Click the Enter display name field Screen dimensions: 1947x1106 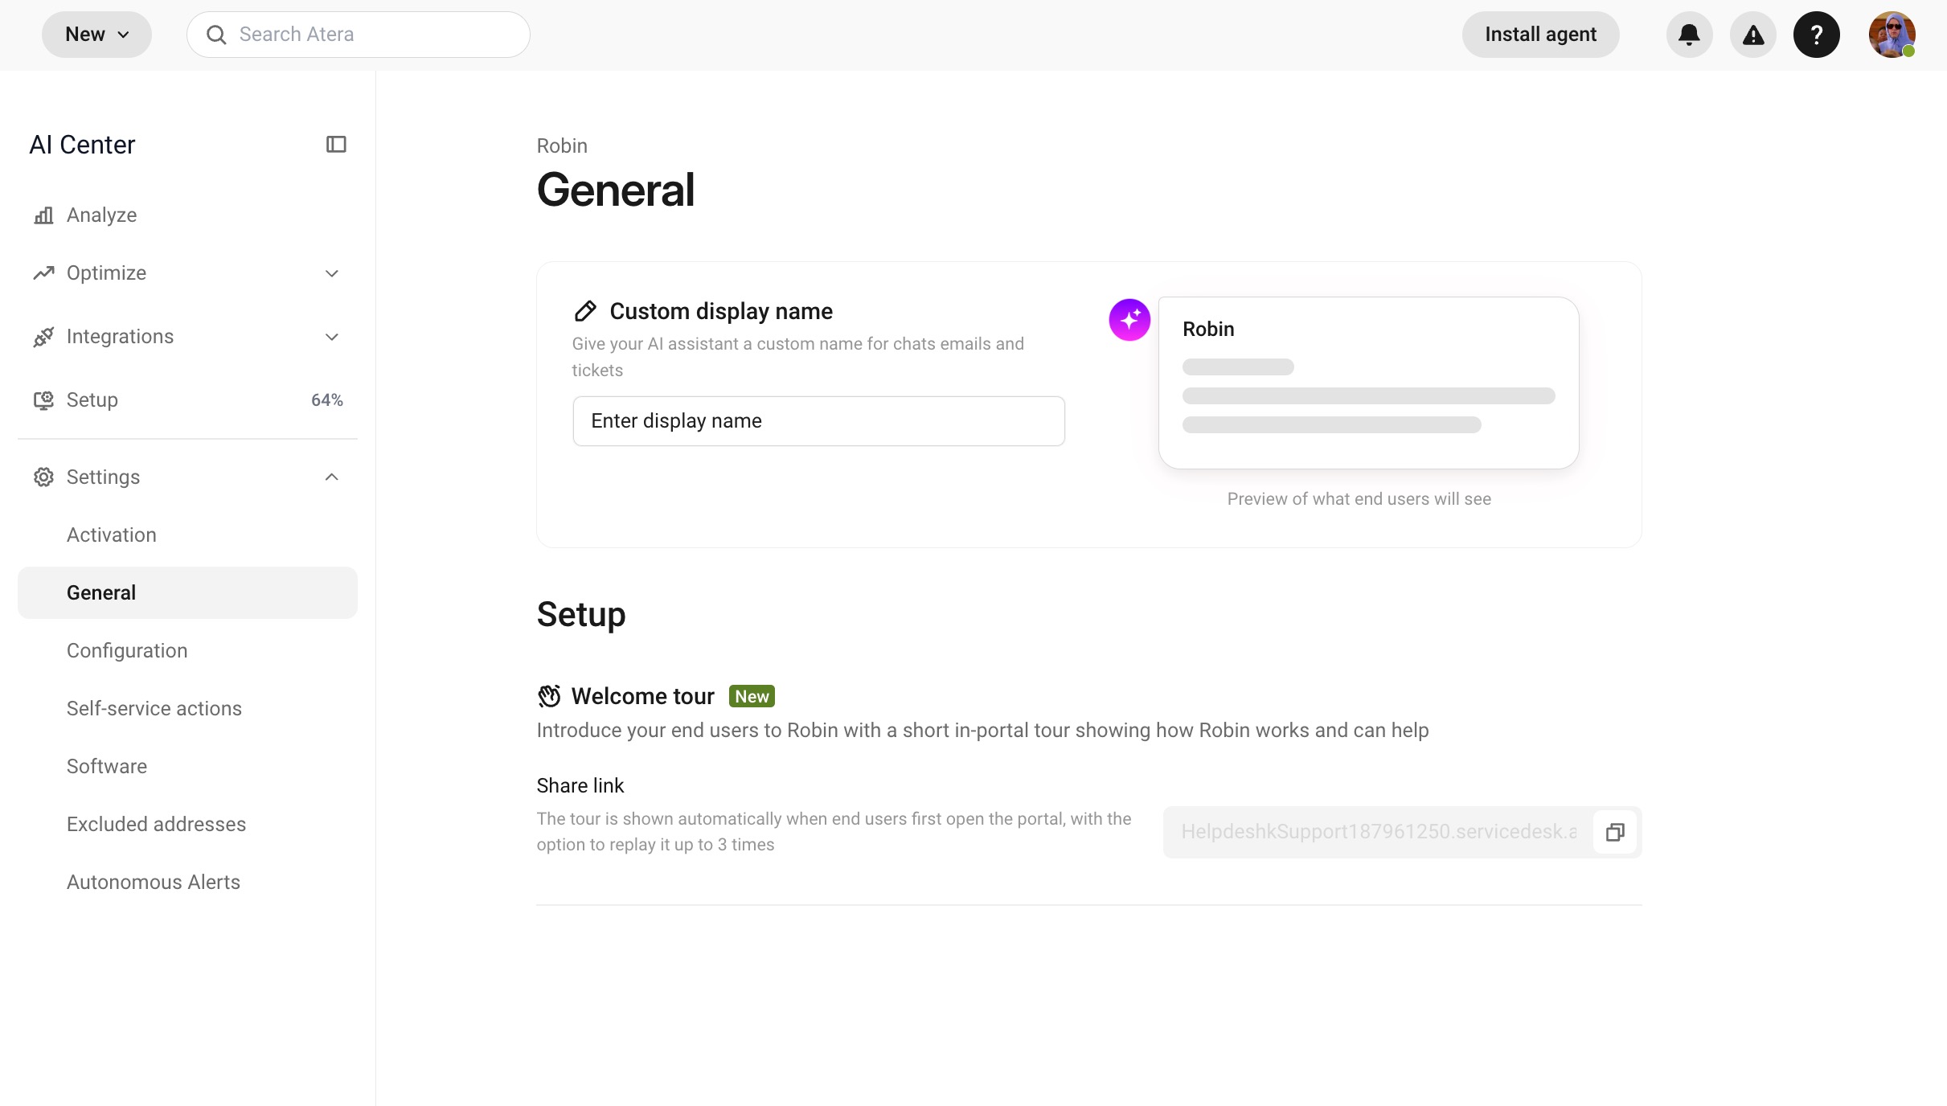(x=818, y=421)
